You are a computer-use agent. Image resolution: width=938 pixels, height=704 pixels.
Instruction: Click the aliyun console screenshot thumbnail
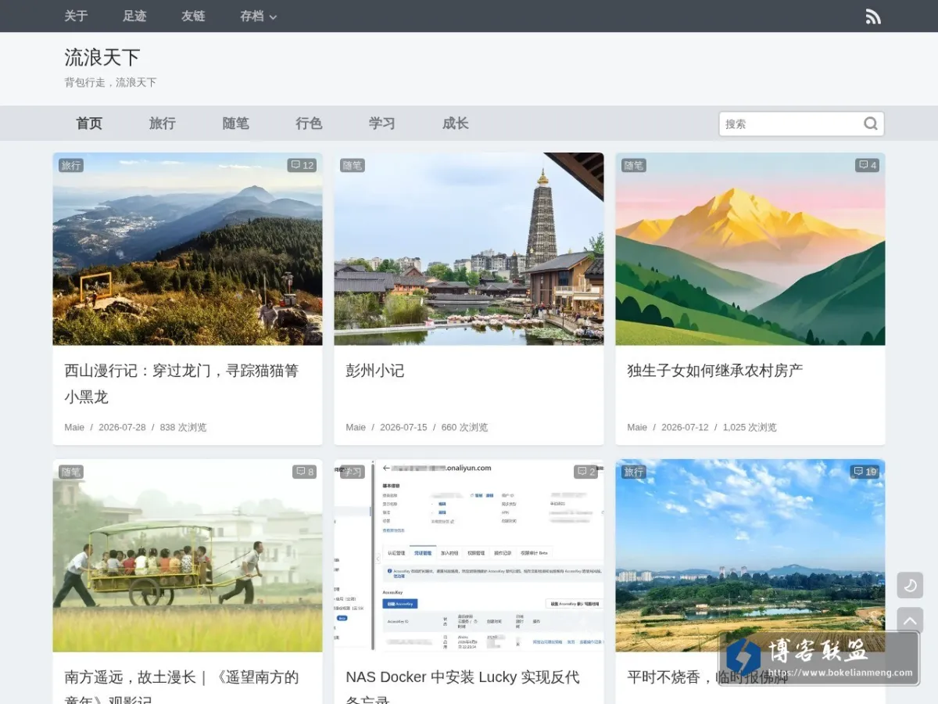(469, 555)
